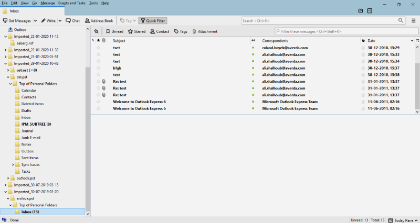Screen dimensions: 420x223
Task: Filter messages by Starred
Action: (136, 31)
